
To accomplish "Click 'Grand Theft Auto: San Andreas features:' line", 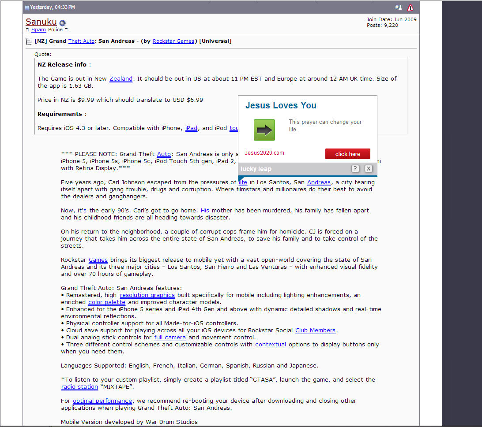I will (121, 288).
